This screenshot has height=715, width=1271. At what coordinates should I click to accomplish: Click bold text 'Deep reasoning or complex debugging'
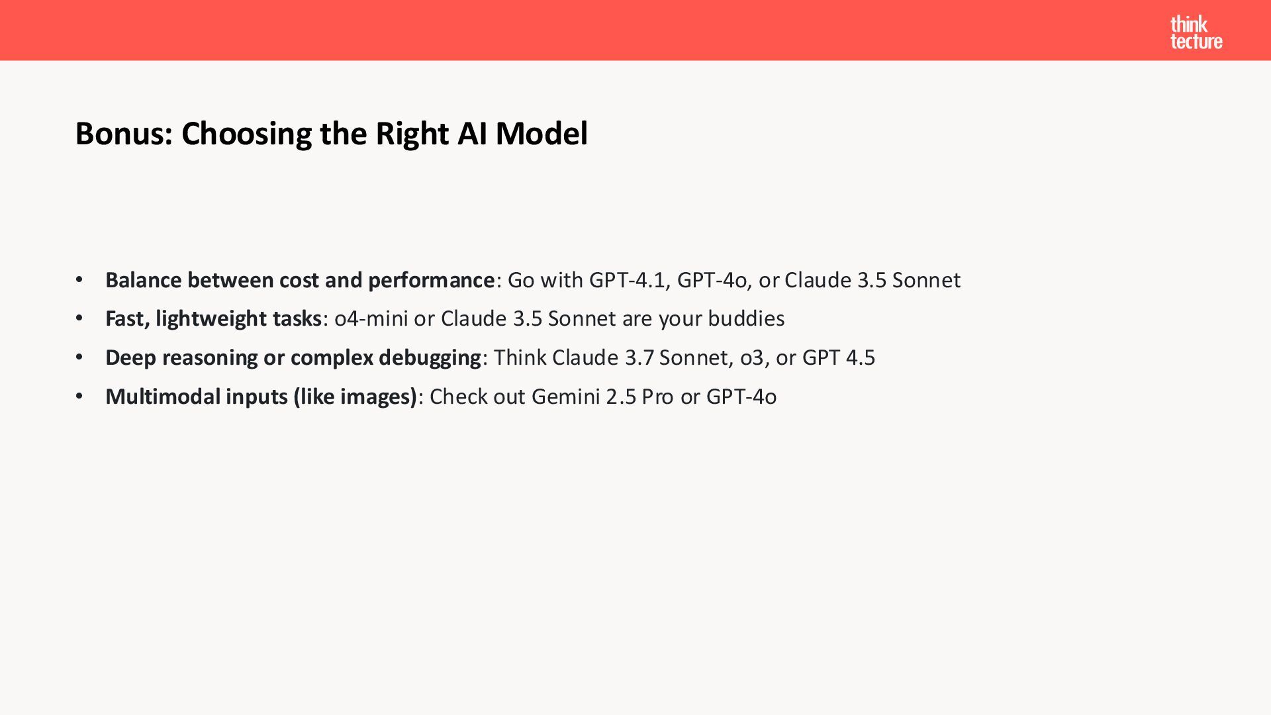pyautogui.click(x=293, y=358)
